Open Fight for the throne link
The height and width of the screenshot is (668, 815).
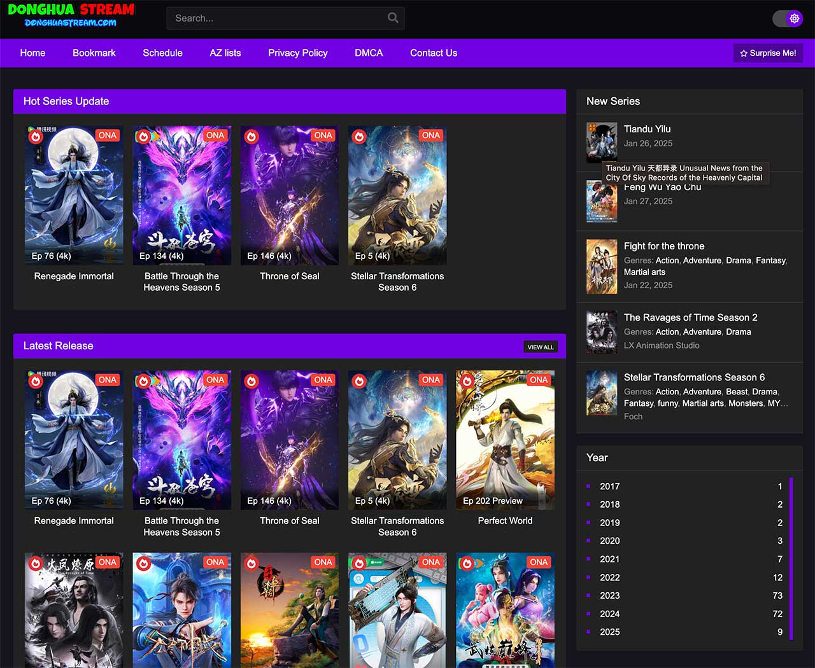tap(663, 246)
